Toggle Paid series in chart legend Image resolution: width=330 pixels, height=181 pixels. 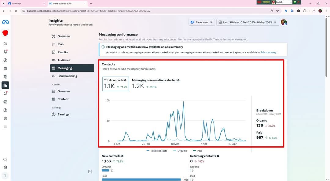pos(198,151)
